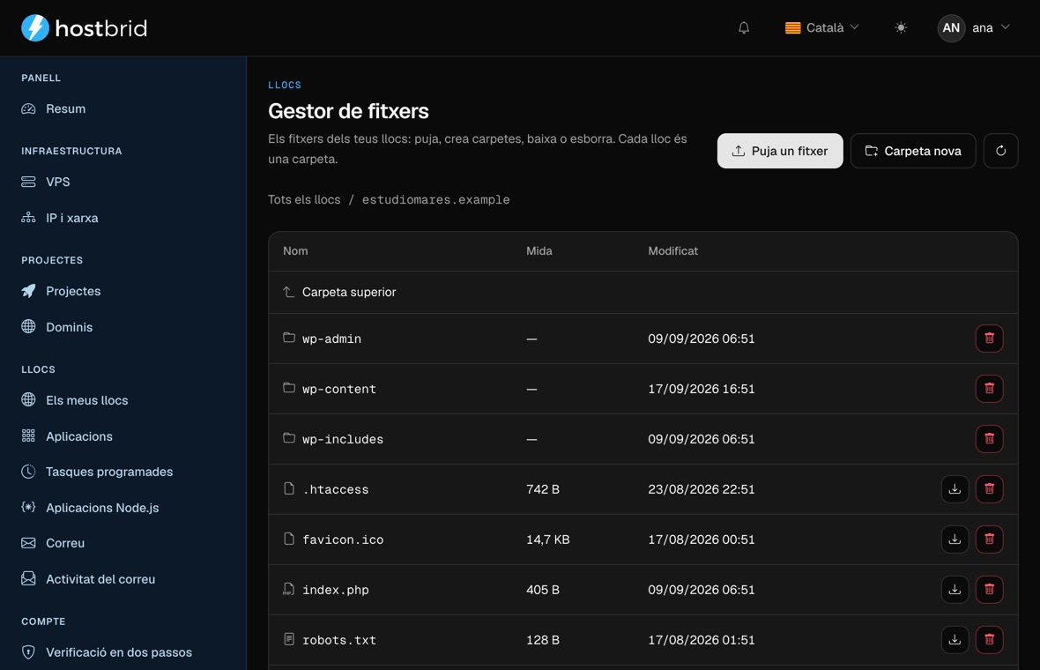Click the 14,7 KB size value

(548, 540)
